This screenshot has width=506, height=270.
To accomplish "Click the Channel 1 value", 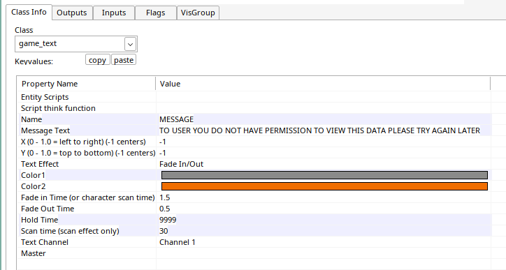I will [178, 242].
